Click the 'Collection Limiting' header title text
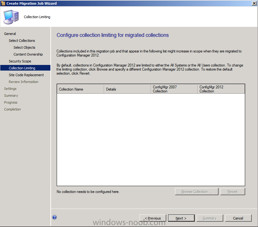 tap(37, 17)
